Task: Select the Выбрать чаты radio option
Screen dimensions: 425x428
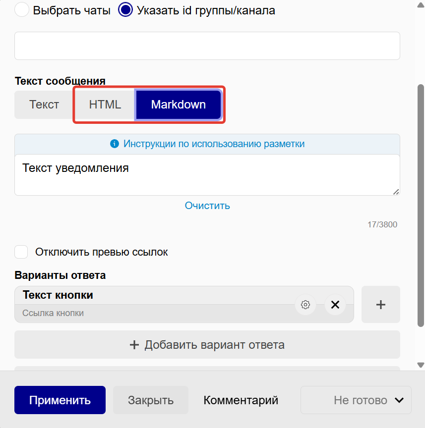Action: click(x=21, y=9)
